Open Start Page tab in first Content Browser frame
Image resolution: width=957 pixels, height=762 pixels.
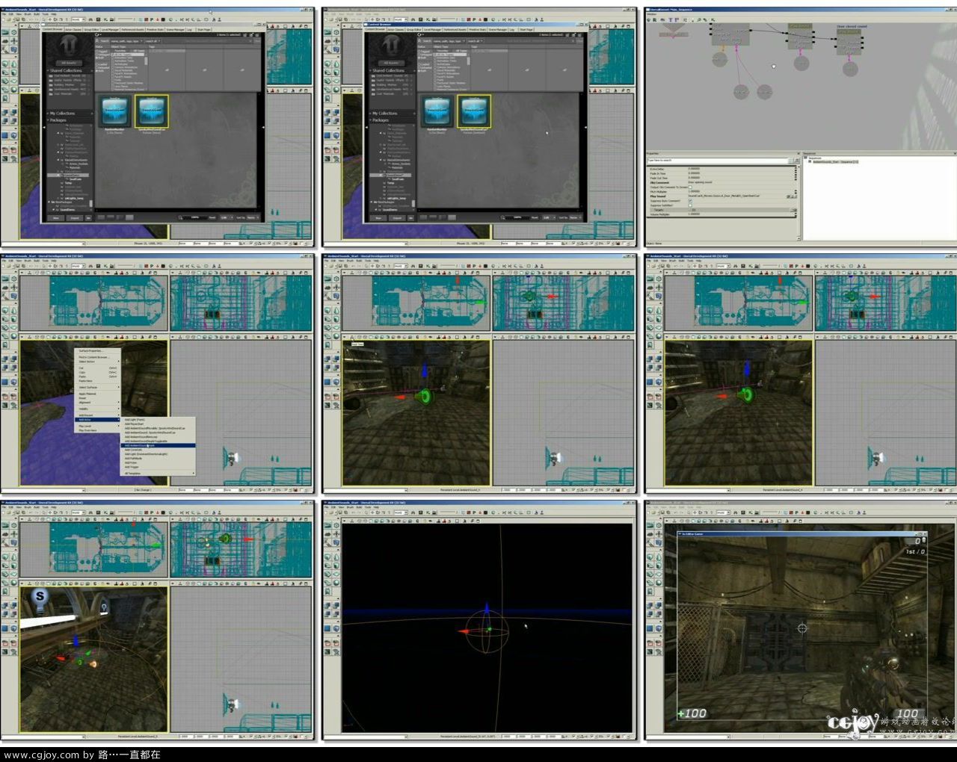point(203,29)
